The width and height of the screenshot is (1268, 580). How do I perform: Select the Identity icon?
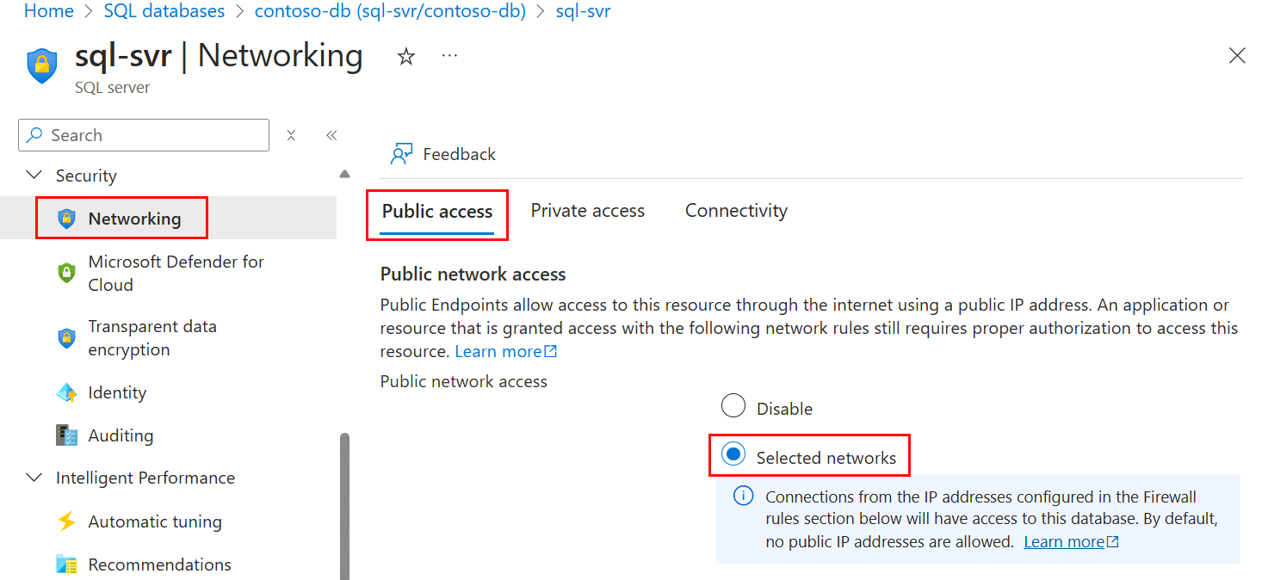tap(66, 392)
